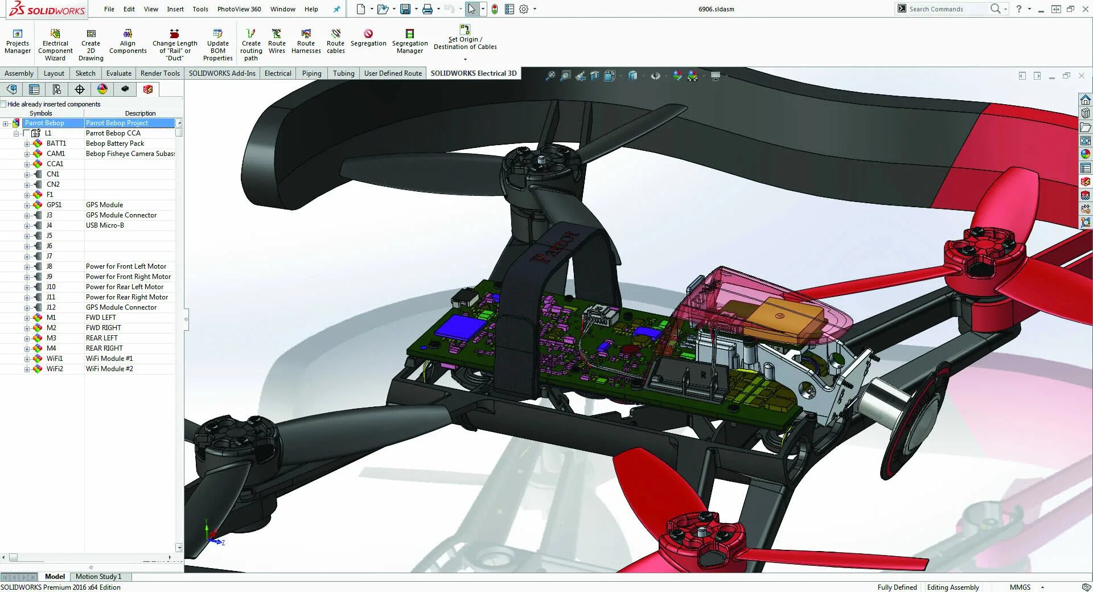This screenshot has height=592, width=1093.
Task: Pick the Select cursor tool
Action: 471,9
